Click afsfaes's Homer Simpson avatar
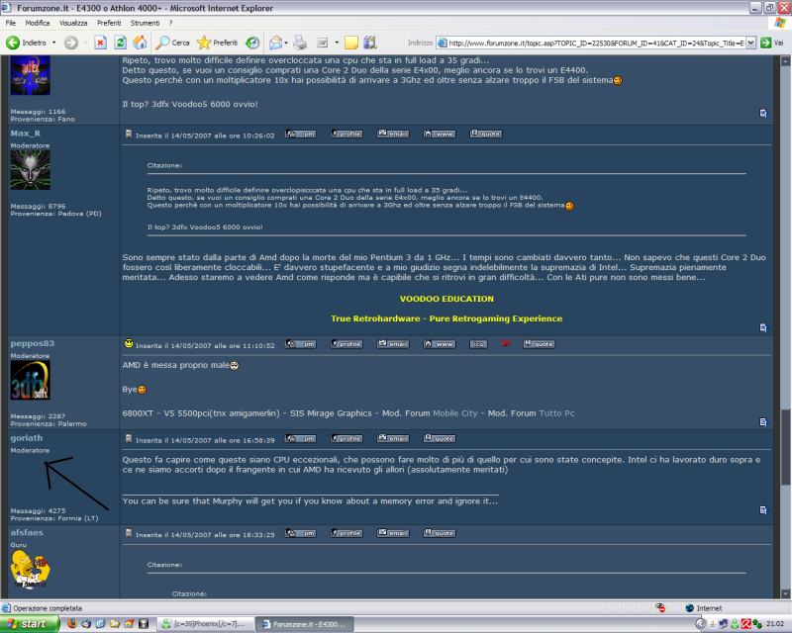This screenshot has height=633, width=792. 31,570
